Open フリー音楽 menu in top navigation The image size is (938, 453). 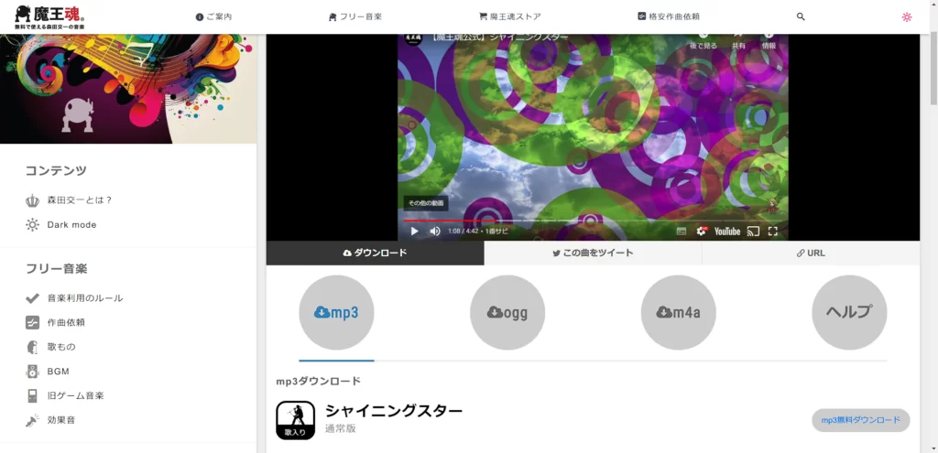(x=355, y=16)
